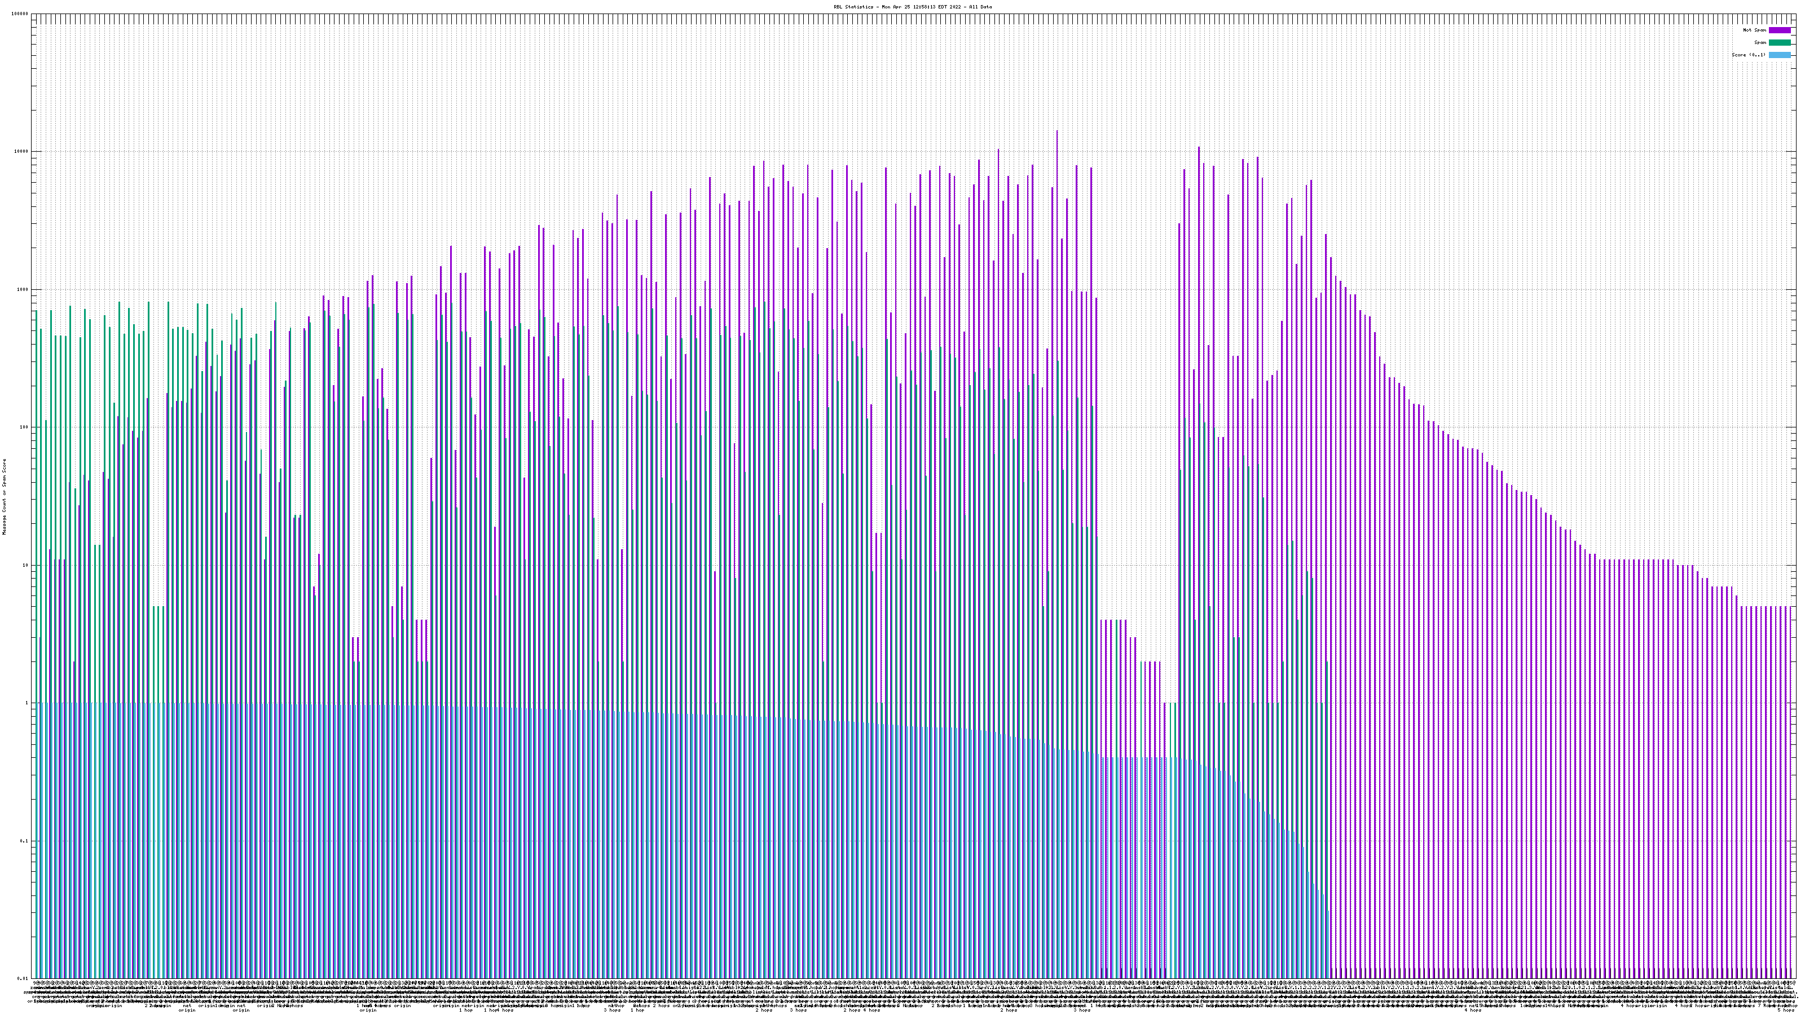Click the 'Score (0..1)' legend label
This screenshot has height=1015, width=1805.
tap(1748, 55)
